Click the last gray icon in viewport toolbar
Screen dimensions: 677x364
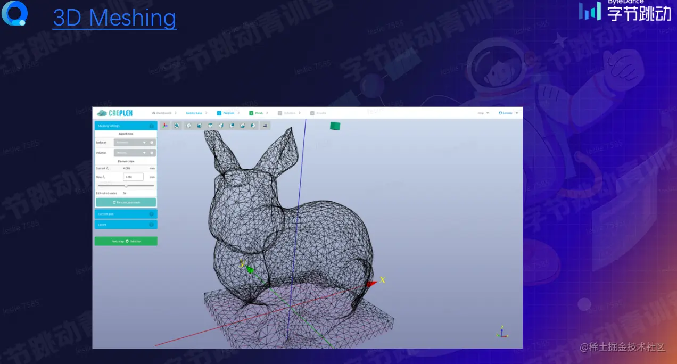(x=265, y=126)
